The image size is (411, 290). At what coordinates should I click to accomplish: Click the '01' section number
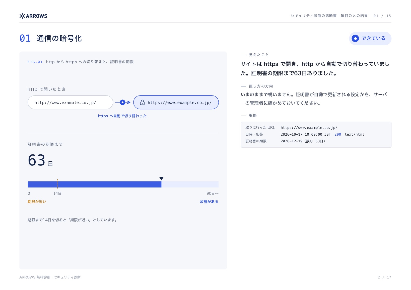25,38
